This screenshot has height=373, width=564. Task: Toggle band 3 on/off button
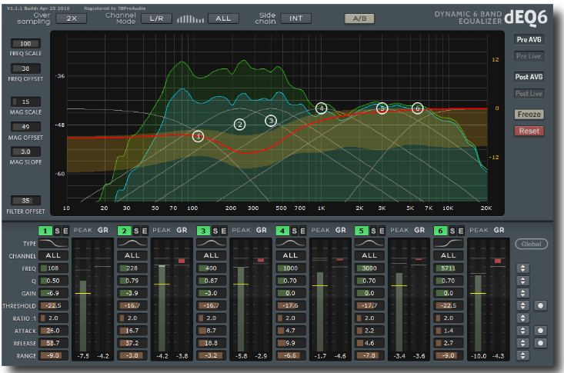tap(203, 231)
